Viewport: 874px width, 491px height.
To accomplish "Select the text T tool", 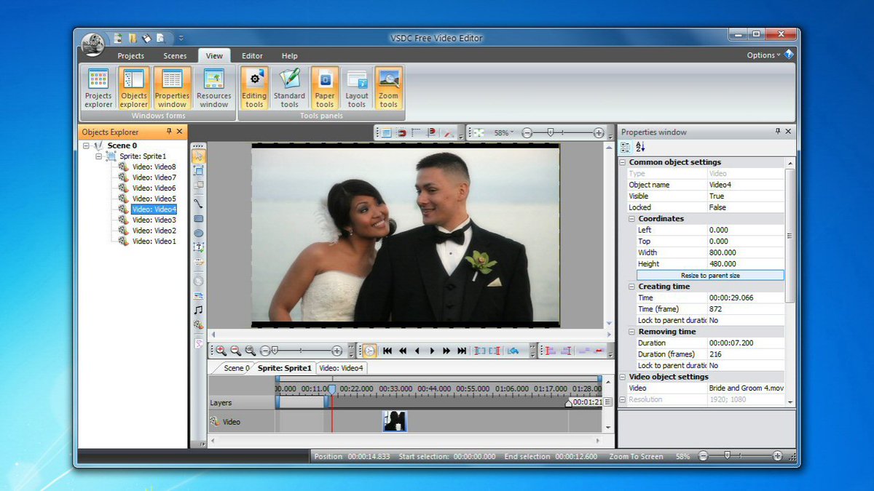I will [x=198, y=248].
